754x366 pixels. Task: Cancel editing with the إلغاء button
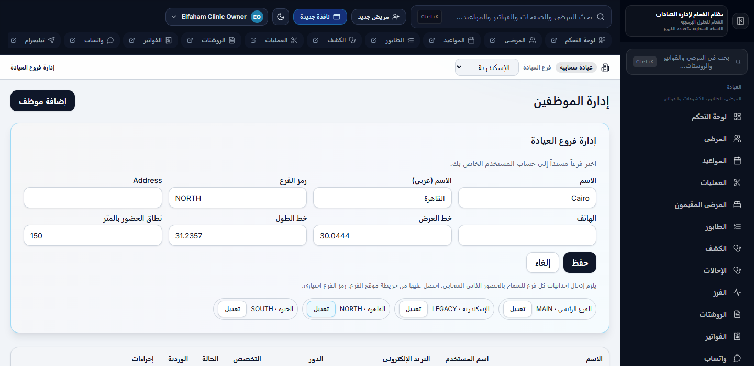coord(543,262)
